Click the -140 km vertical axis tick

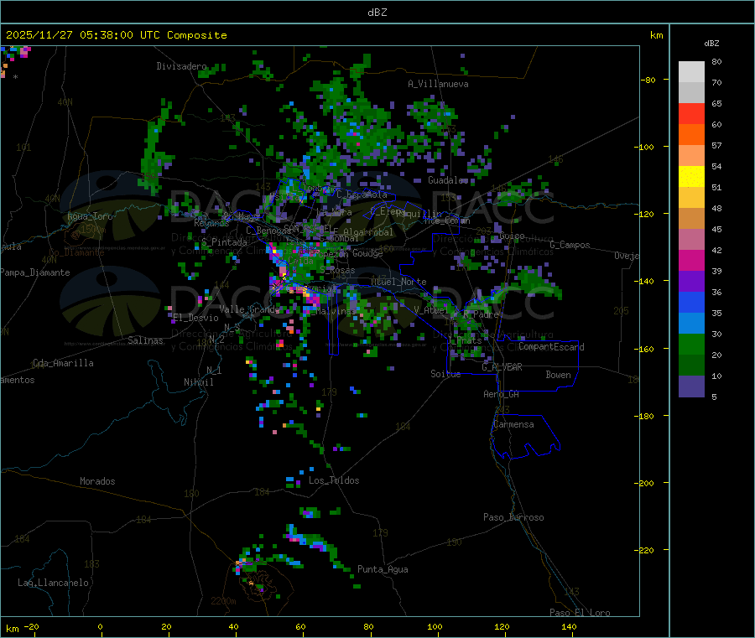(646, 282)
